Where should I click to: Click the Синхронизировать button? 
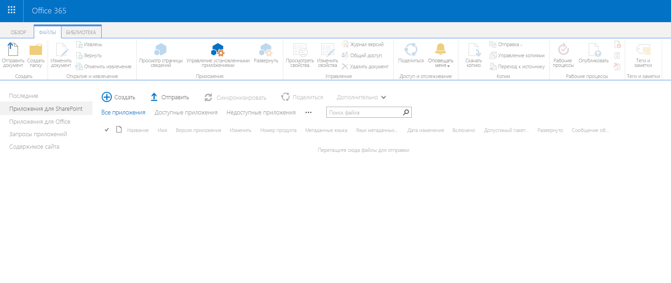point(236,97)
